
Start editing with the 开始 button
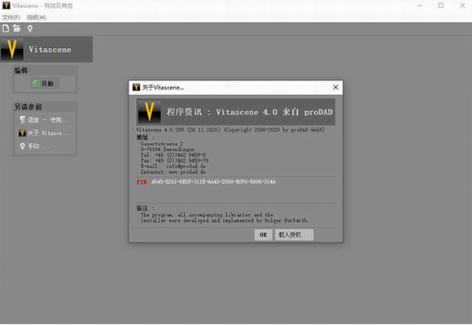point(44,83)
